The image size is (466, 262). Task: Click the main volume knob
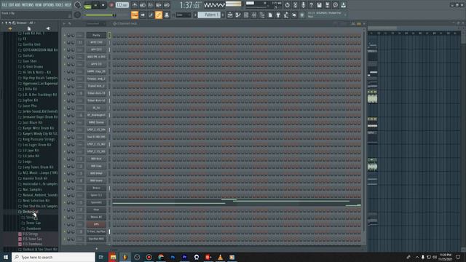(78, 5)
